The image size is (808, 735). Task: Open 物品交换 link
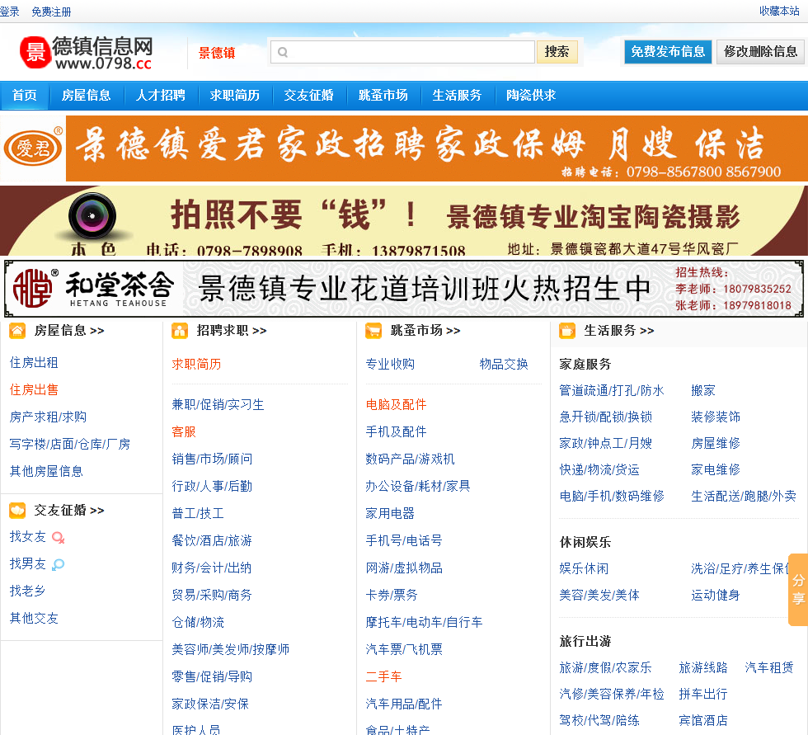[x=504, y=365]
